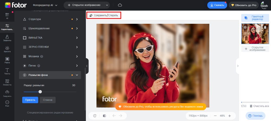The width and height of the screenshot is (271, 121).
Task: Click the redo arrow
Action: click(121, 116)
